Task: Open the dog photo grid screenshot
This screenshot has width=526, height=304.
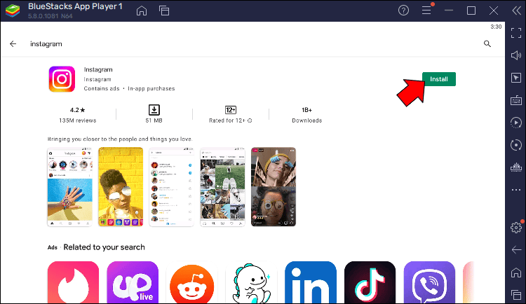Action: (x=222, y=187)
